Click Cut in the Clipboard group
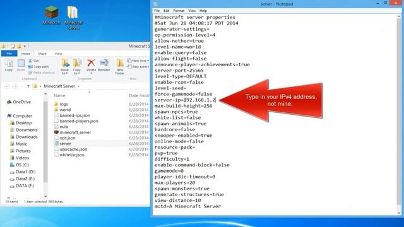 (33, 61)
